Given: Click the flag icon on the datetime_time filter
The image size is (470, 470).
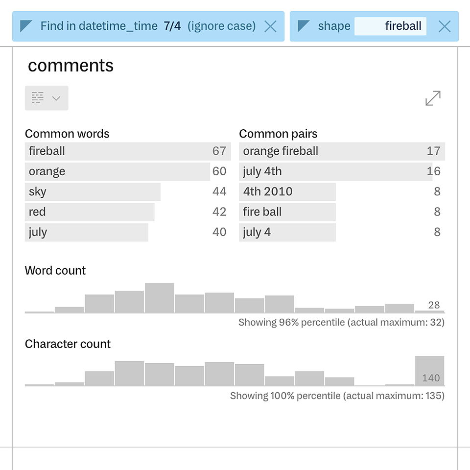Looking at the screenshot, I should click(x=25, y=26).
